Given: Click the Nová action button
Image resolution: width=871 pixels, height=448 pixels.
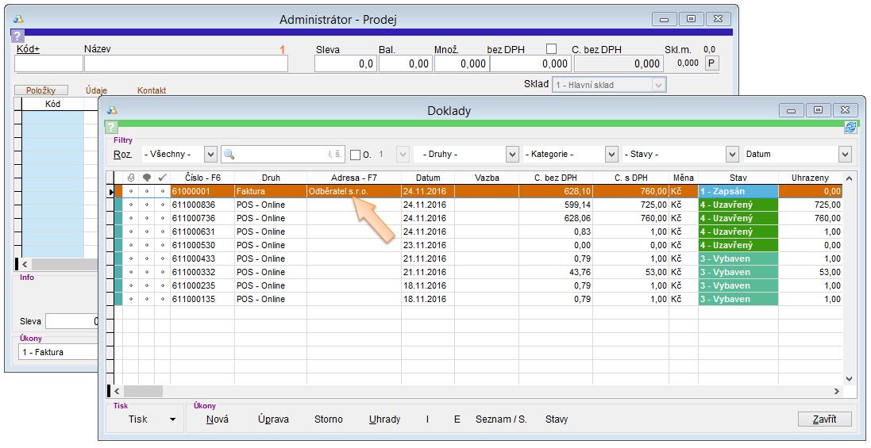Looking at the screenshot, I should coord(217,419).
